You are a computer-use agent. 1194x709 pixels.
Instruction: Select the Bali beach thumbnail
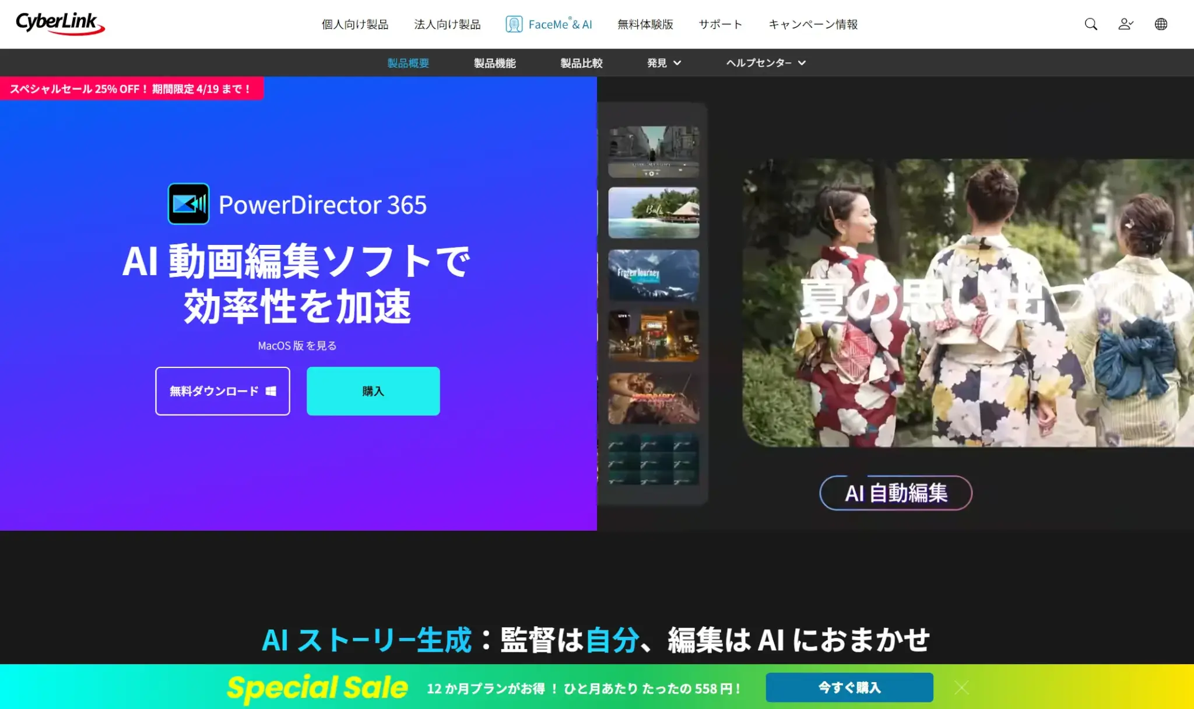tap(654, 213)
